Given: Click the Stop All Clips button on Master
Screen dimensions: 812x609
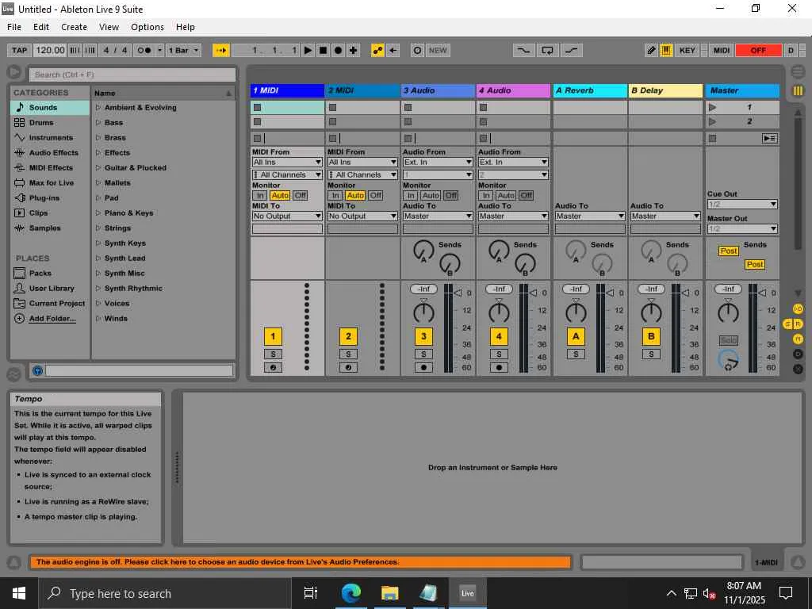Looking at the screenshot, I should pos(713,138).
